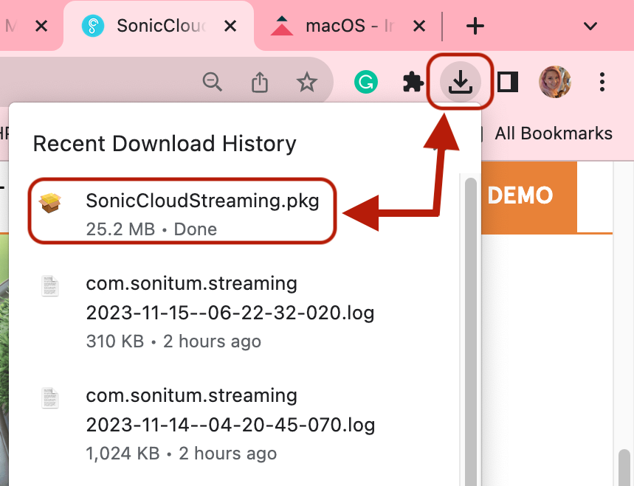The height and width of the screenshot is (486, 634).
Task: Switch to the SonicCloud tab
Action: (159, 27)
